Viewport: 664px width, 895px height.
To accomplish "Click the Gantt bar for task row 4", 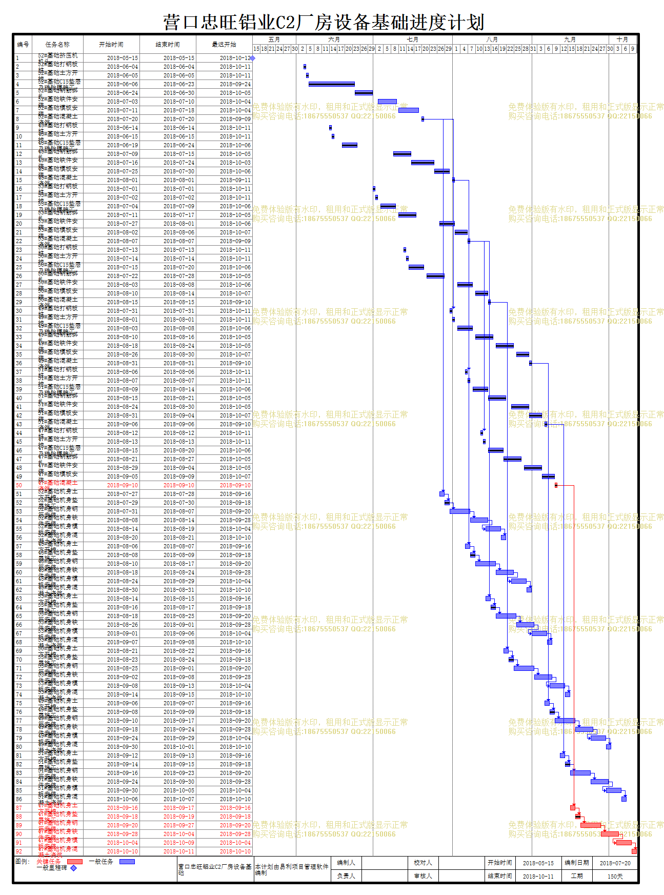I will 332,84.
